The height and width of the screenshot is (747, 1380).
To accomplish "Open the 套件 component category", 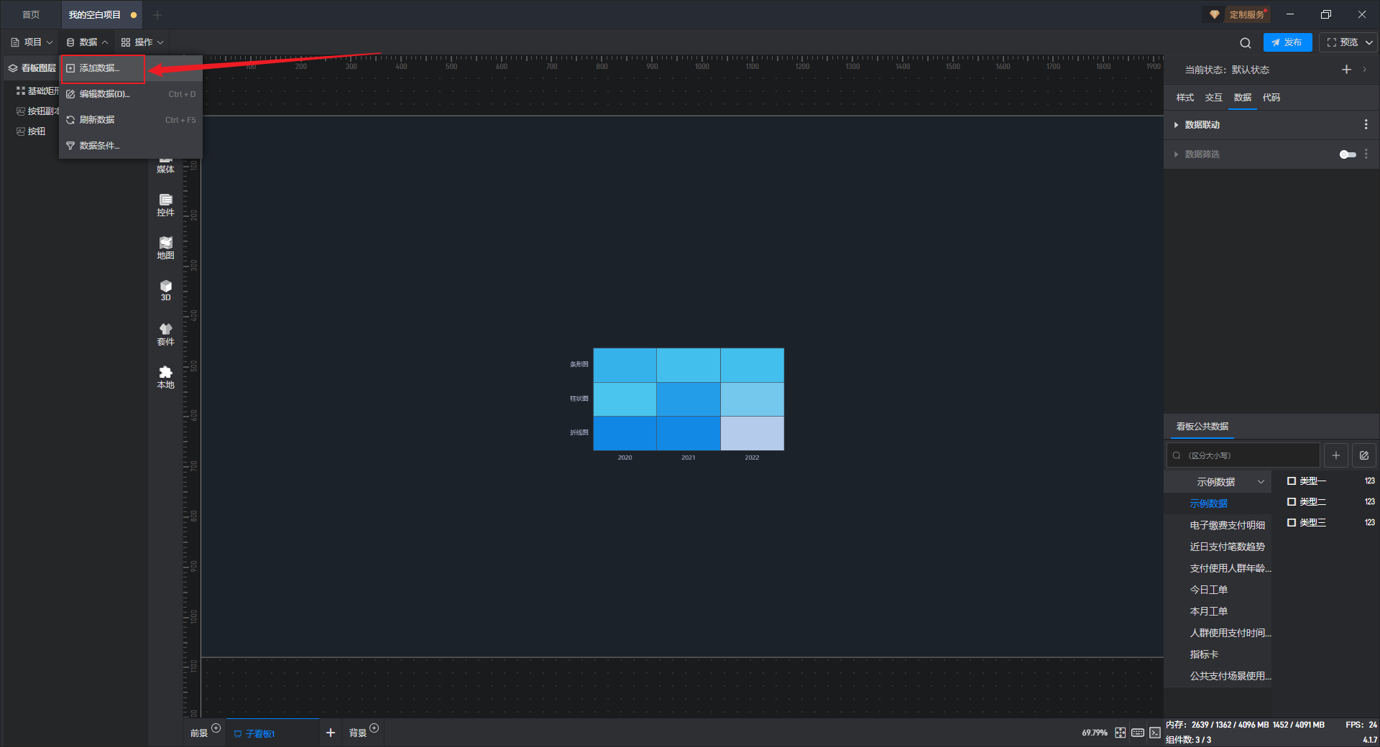I will click(x=165, y=335).
